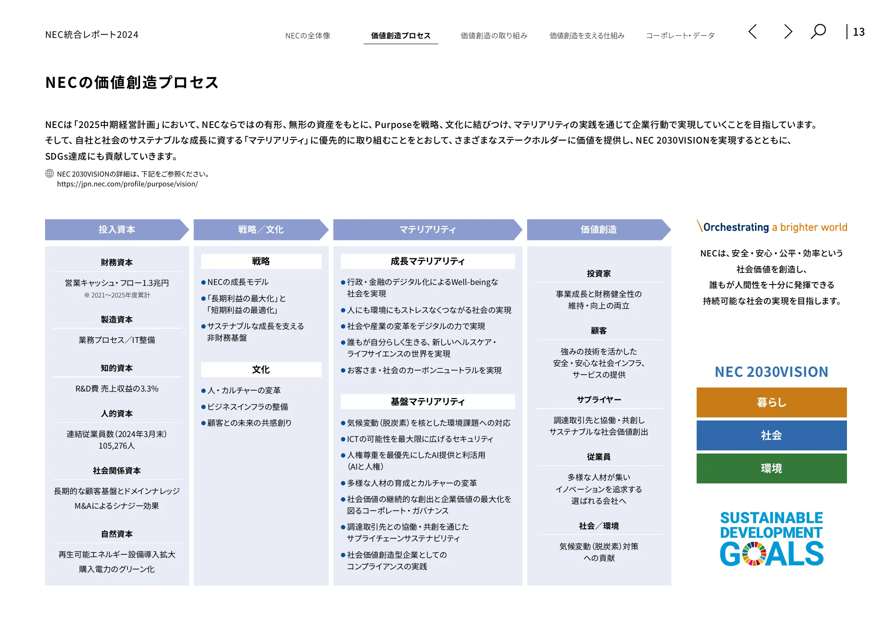Image resolution: width=892 pixels, height=631 pixels.
Task: Select the orange 暮らし block
Action: tap(772, 402)
